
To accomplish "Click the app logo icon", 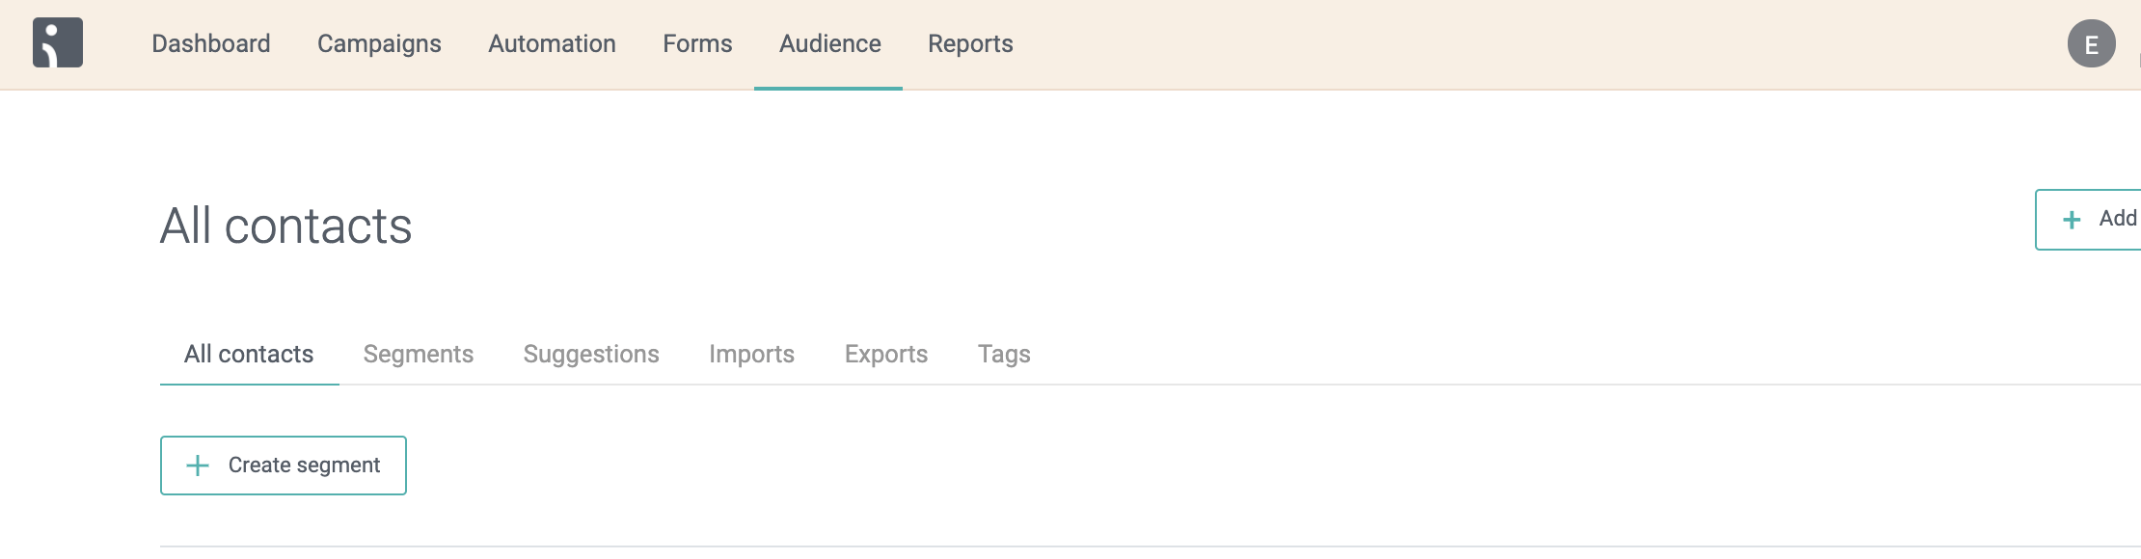I will click(58, 42).
